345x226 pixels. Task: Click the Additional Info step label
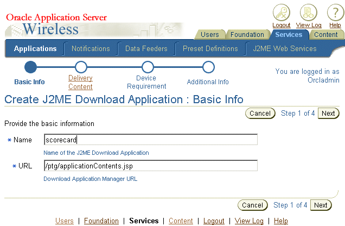point(208,81)
